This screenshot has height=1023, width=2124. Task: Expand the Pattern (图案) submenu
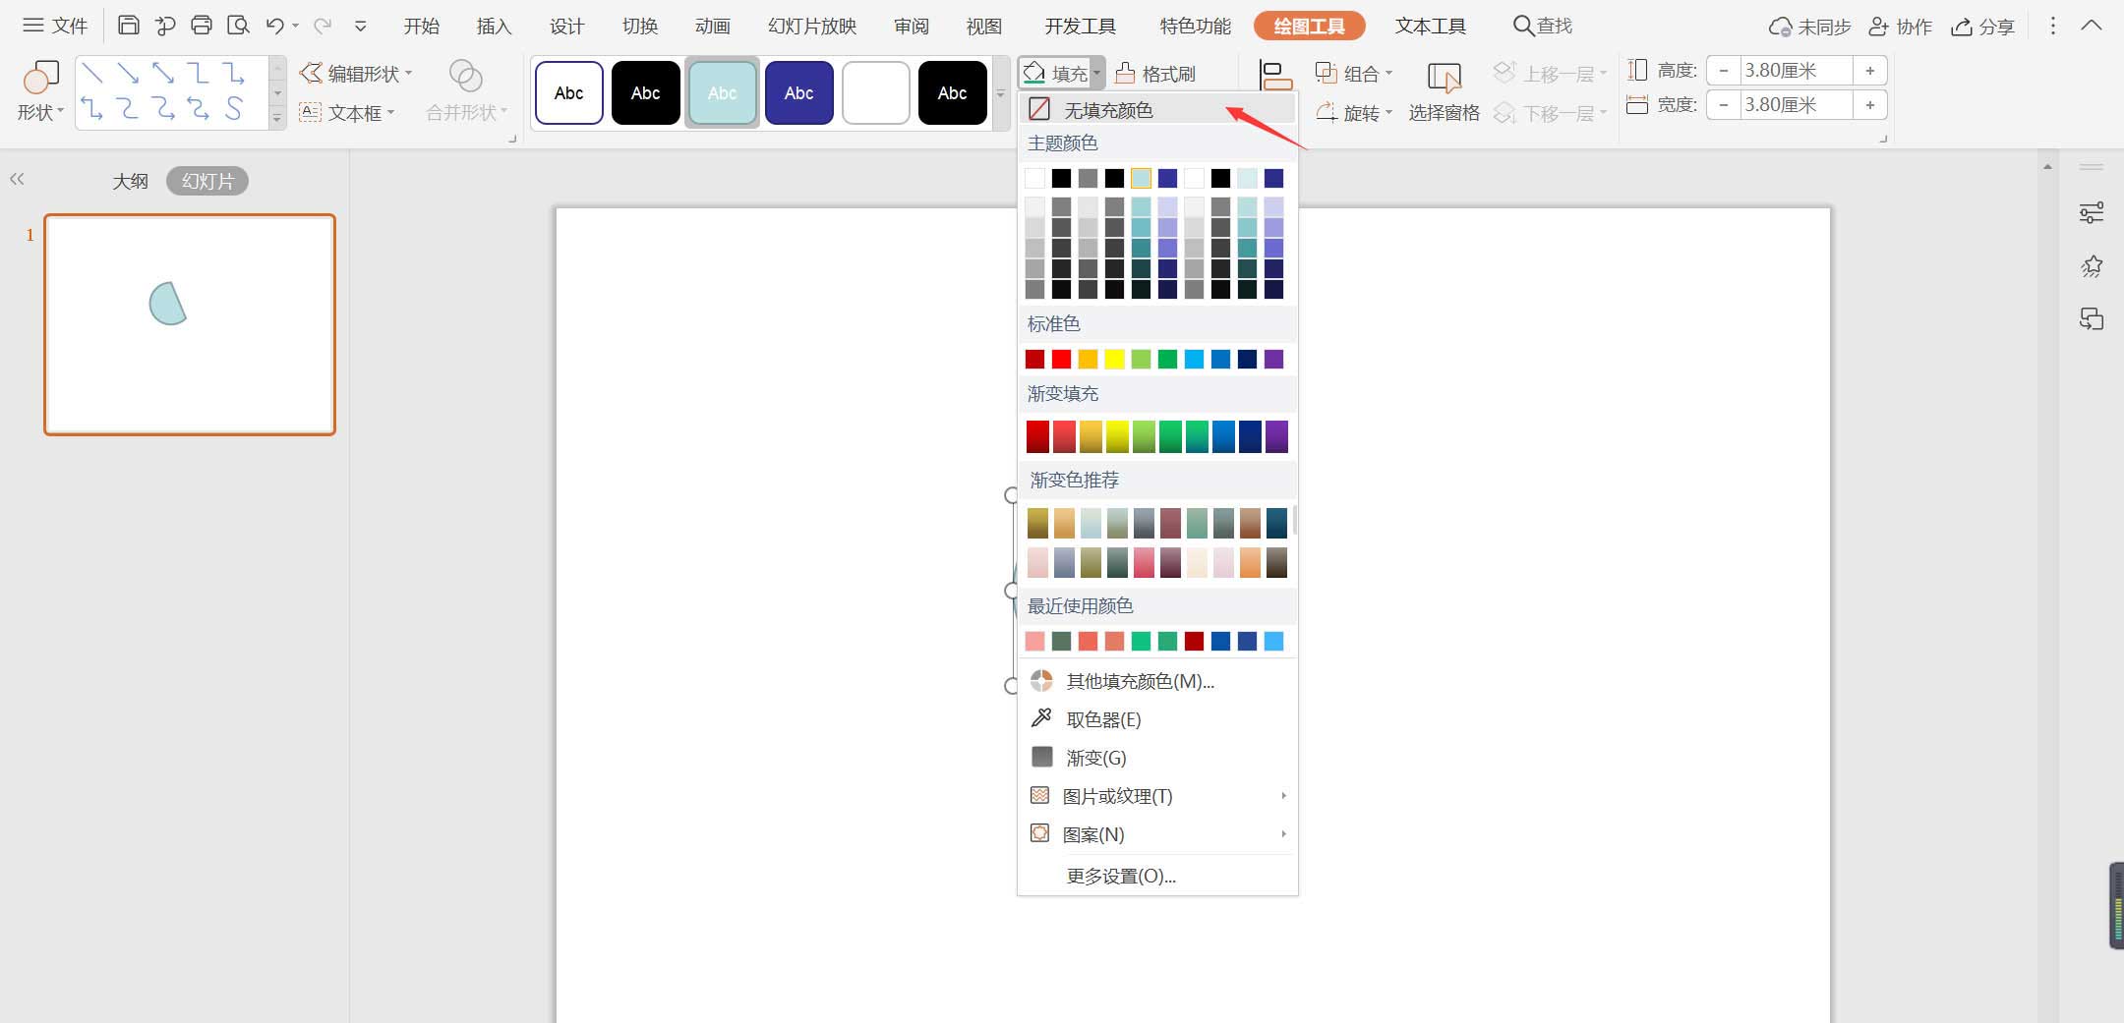[1157, 834]
